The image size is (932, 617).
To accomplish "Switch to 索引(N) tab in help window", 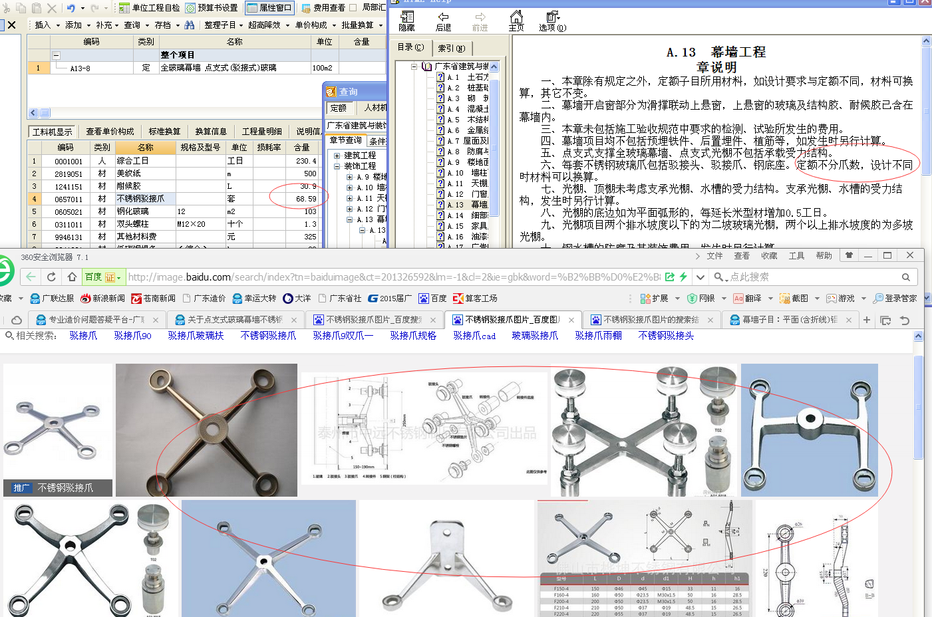I will coord(451,48).
